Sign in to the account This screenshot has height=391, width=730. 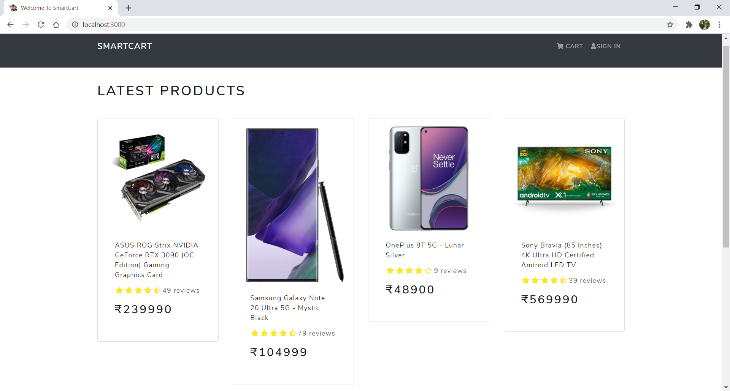605,46
